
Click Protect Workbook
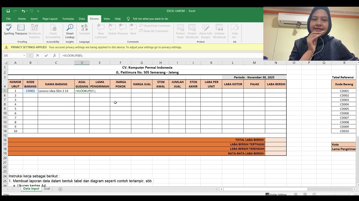[192, 31]
